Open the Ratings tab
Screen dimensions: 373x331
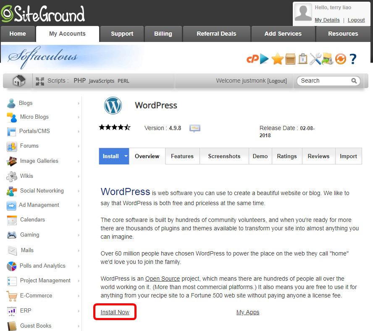(287, 156)
